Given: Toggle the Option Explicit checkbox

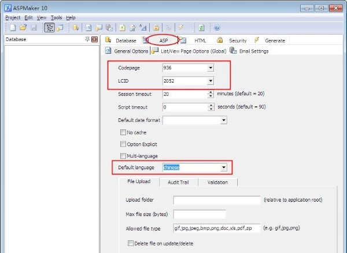Looking at the screenshot, I should pyautogui.click(x=123, y=144).
